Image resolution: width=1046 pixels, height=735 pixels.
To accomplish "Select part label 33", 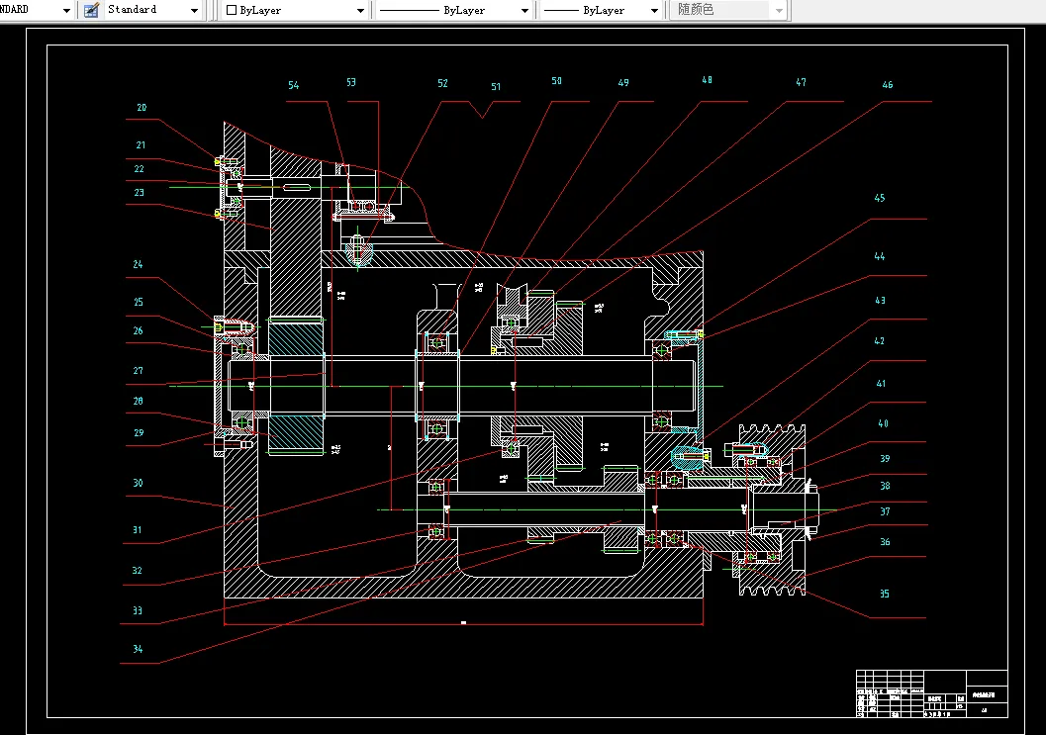I will (x=138, y=610).
